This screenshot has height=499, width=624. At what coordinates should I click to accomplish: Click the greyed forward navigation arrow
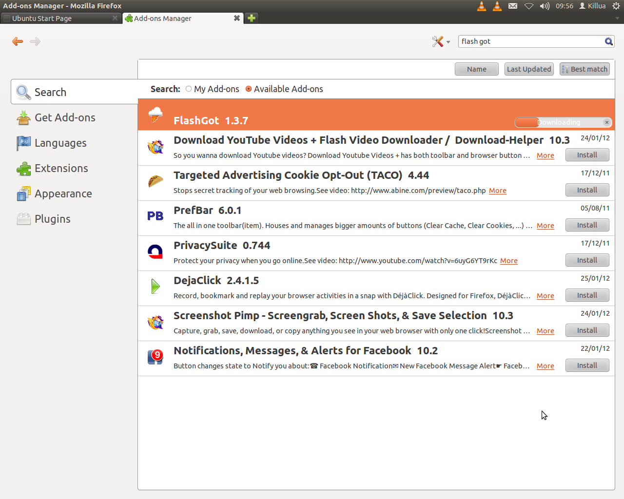tap(35, 41)
